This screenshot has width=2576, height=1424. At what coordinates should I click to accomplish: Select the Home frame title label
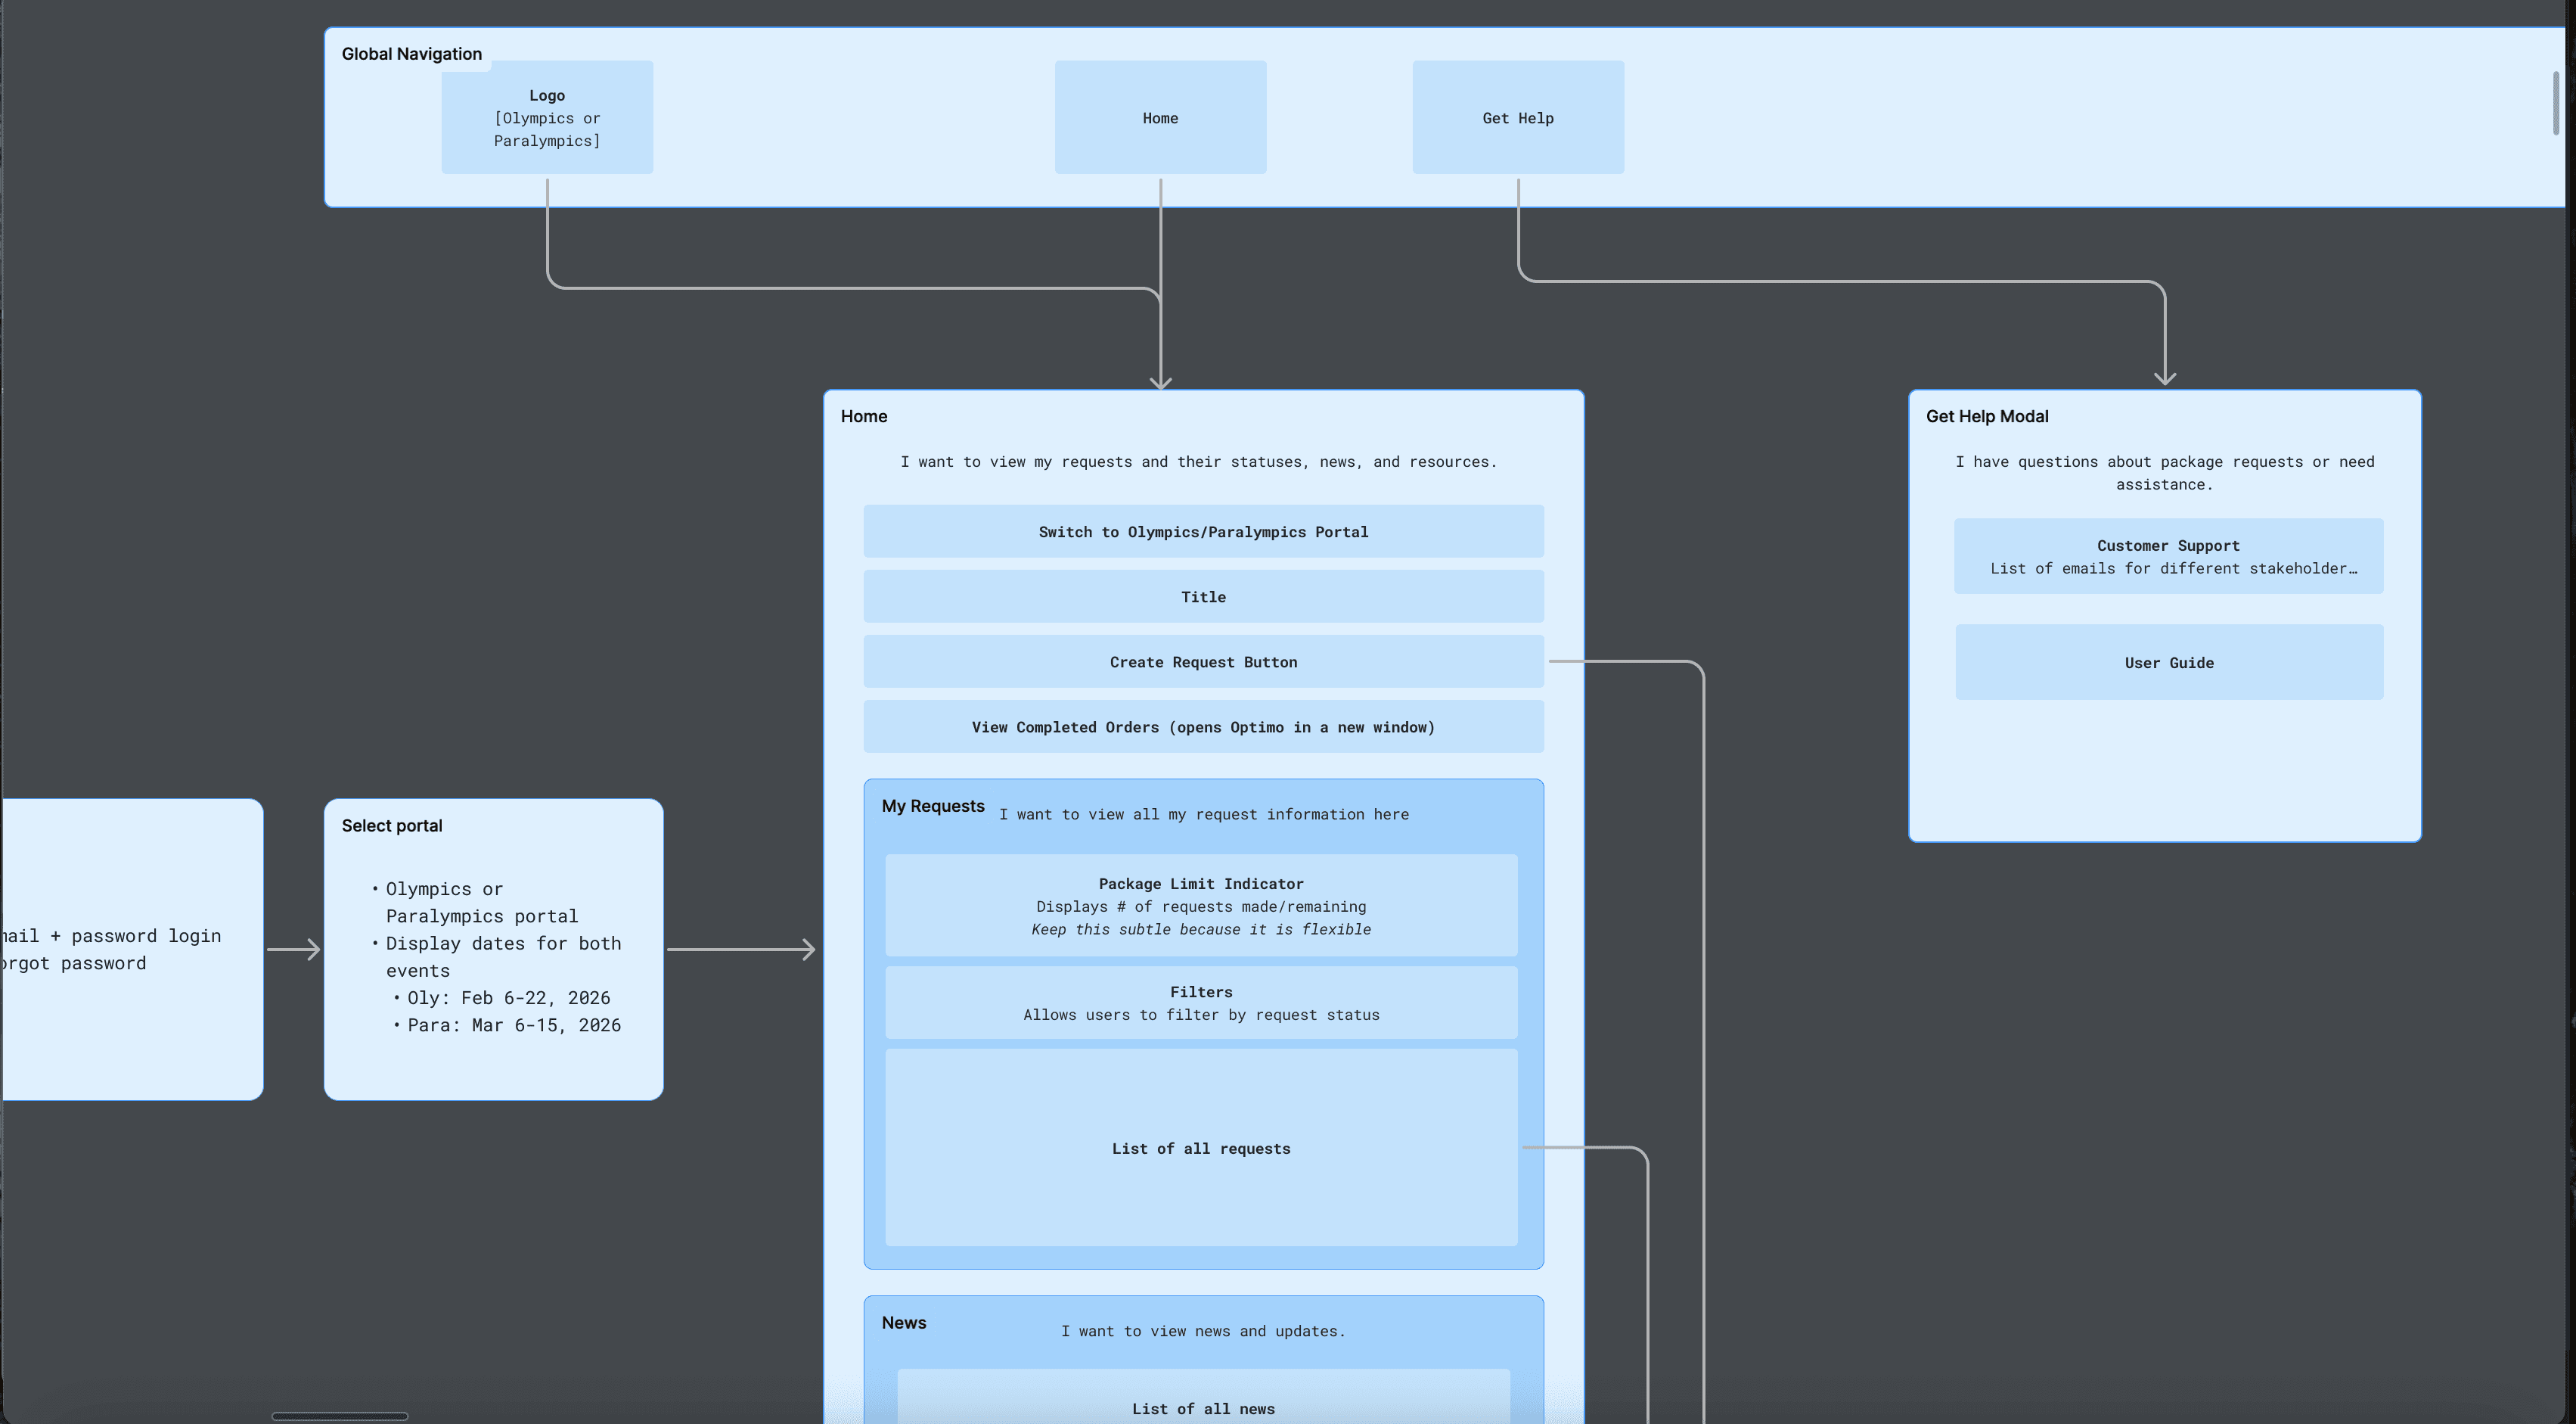(x=864, y=415)
